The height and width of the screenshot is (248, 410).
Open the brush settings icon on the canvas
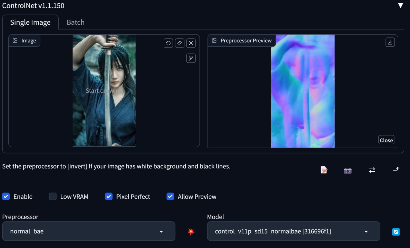(x=191, y=58)
